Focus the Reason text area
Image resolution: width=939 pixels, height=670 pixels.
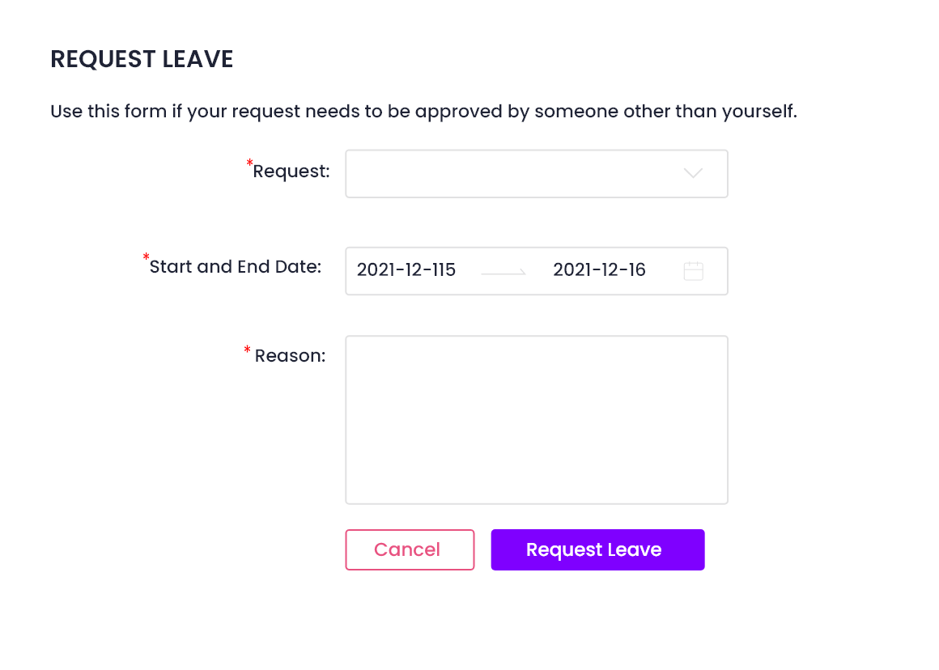pyautogui.click(x=537, y=420)
